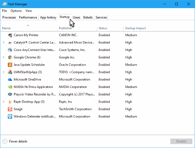This screenshot has width=195, height=148.
Task: Click the Raptr, Inc publisher cell
Action: [65, 102]
